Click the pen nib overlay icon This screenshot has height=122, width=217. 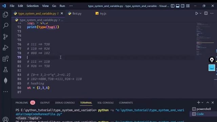click(x=212, y=60)
